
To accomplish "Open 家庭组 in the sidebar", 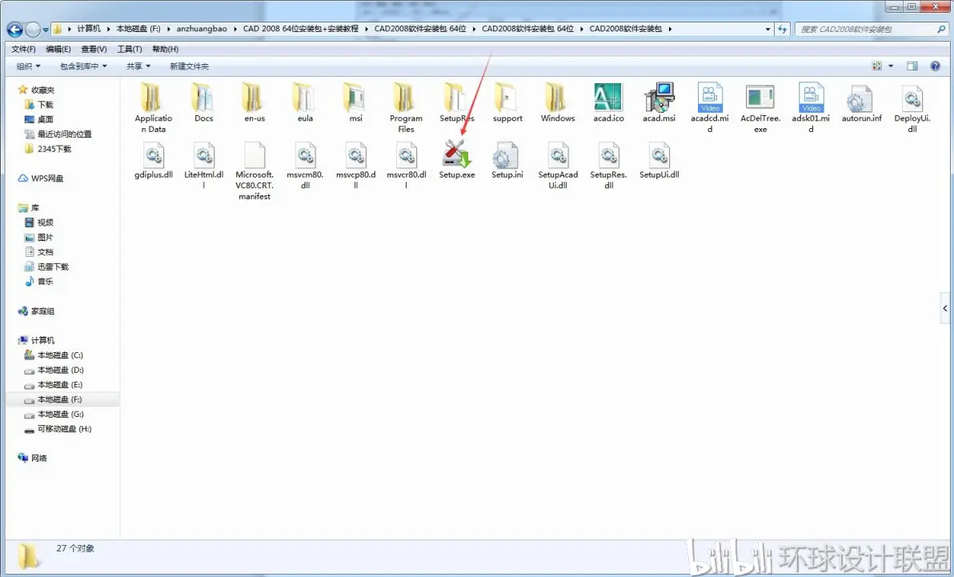I will coord(42,311).
